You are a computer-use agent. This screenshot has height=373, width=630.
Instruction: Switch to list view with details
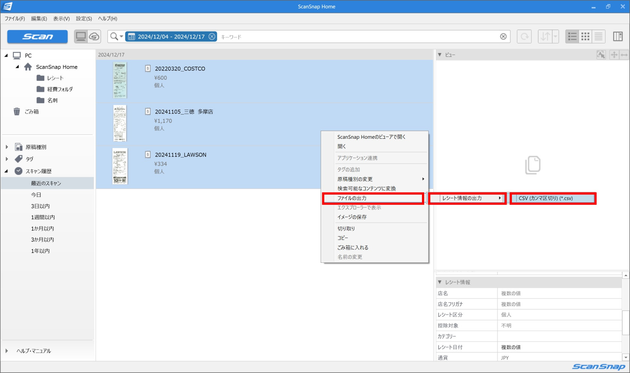[572, 36]
